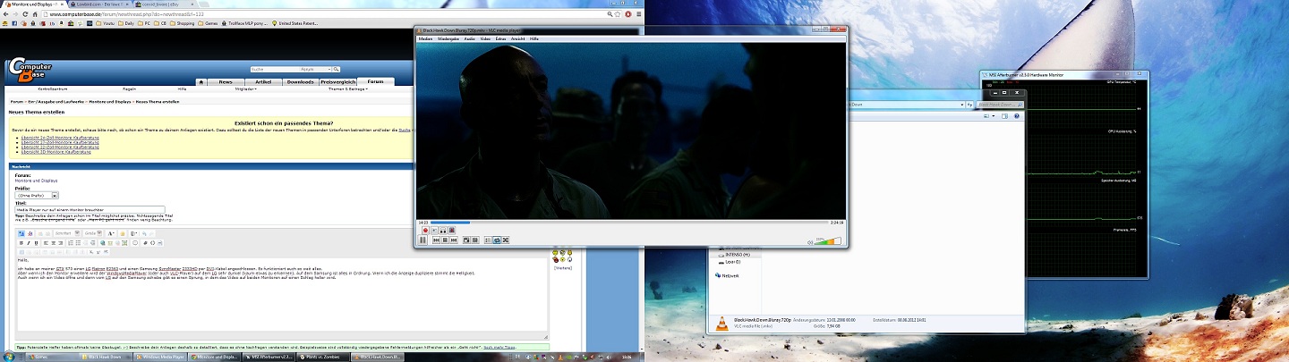Open Daily bookmarks folder
Viewport: 1289px width, 362px height.
click(126, 23)
